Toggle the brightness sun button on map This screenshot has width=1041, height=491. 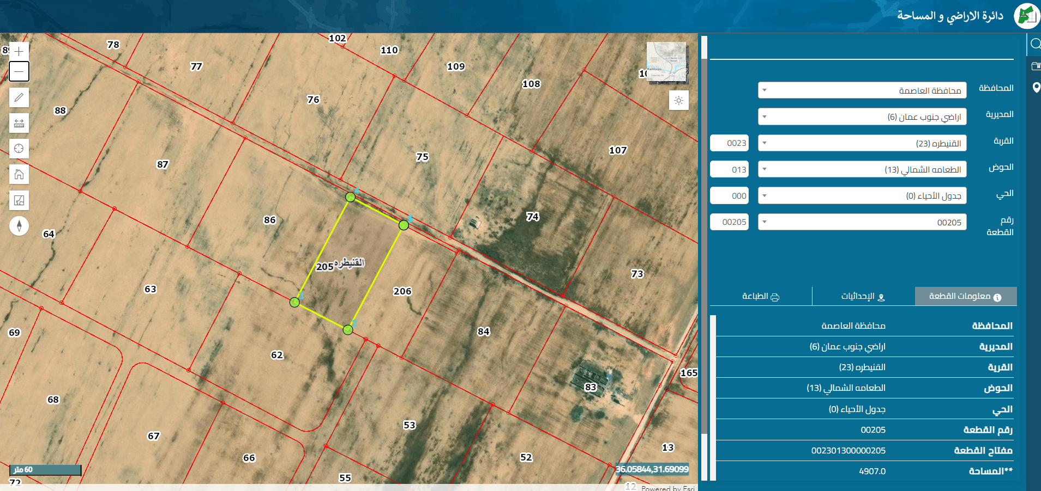click(679, 101)
